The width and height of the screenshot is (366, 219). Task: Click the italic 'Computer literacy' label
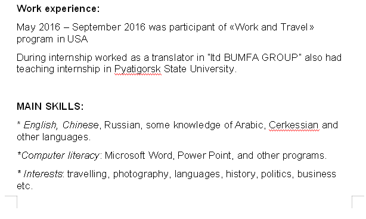[x=60, y=156]
